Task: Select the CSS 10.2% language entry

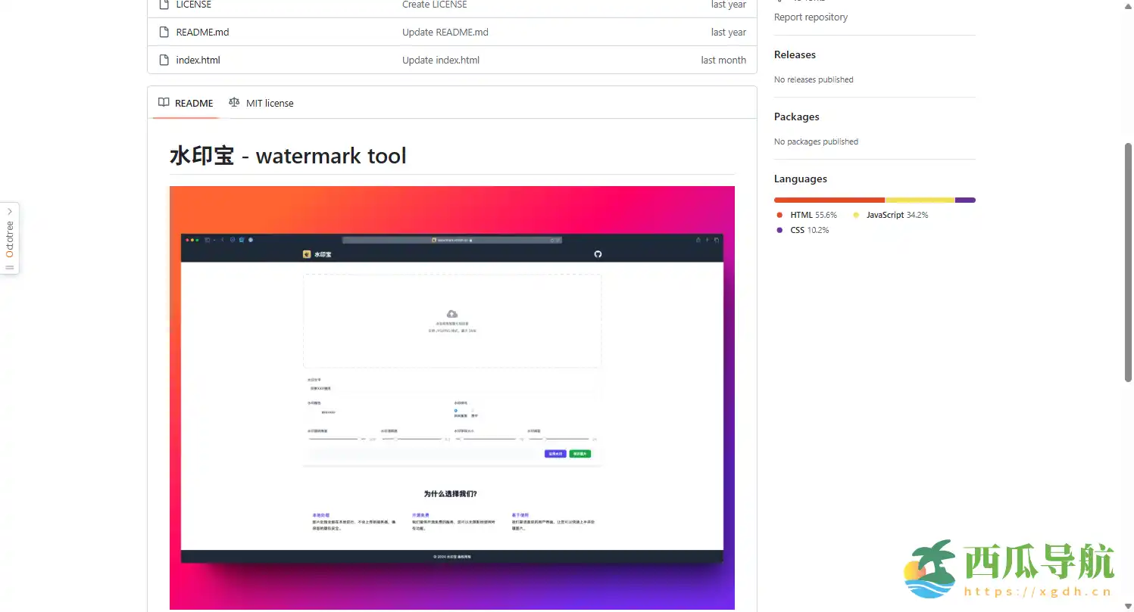Action: 809,230
